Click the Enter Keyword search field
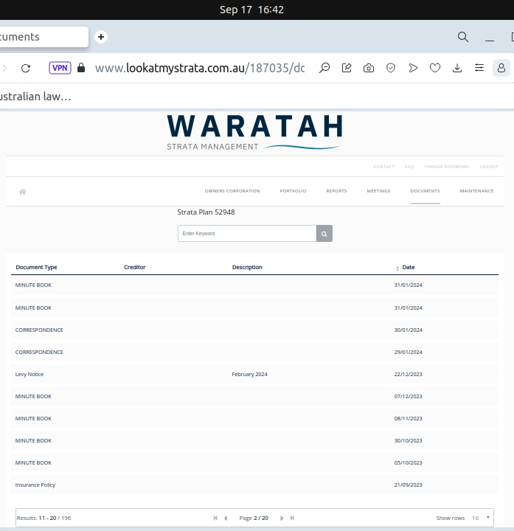 (247, 234)
